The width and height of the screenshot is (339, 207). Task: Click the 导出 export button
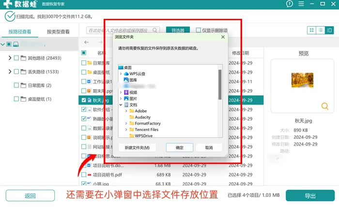[310, 195]
